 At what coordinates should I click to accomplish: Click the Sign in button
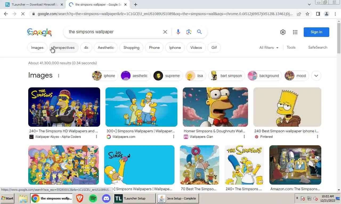tap(316, 32)
